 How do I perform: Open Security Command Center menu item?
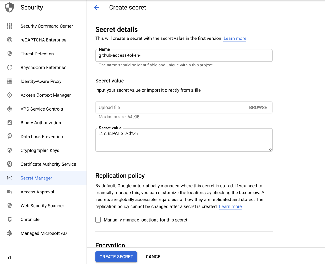(x=43, y=26)
